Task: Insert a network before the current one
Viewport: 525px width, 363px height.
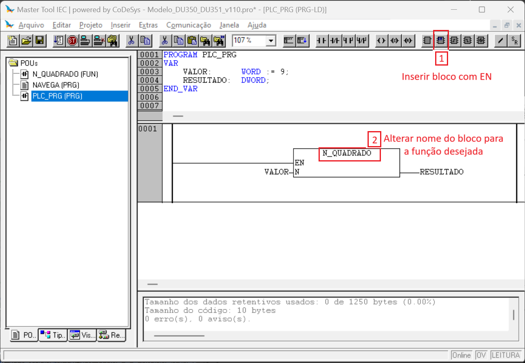Action: point(289,40)
